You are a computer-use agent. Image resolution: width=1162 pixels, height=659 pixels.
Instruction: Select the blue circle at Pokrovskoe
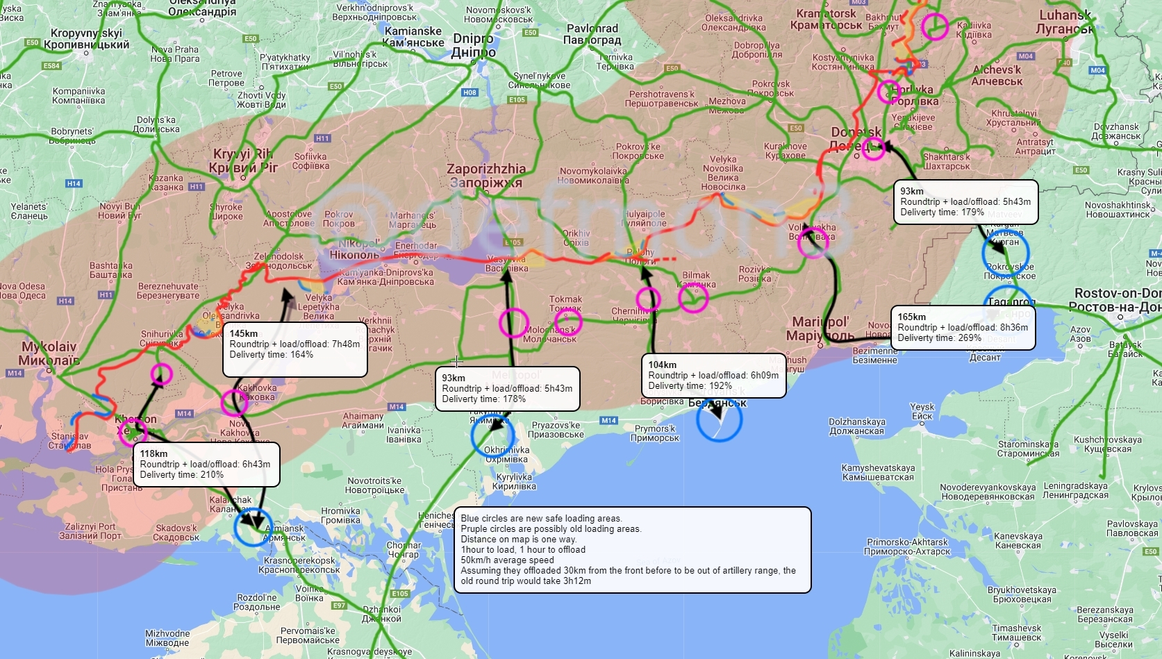[1005, 253]
